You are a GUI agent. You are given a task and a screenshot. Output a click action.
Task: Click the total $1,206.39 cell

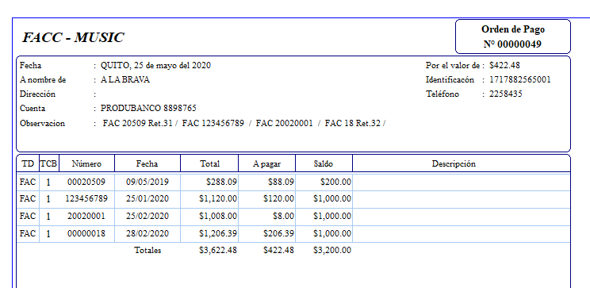point(209,234)
